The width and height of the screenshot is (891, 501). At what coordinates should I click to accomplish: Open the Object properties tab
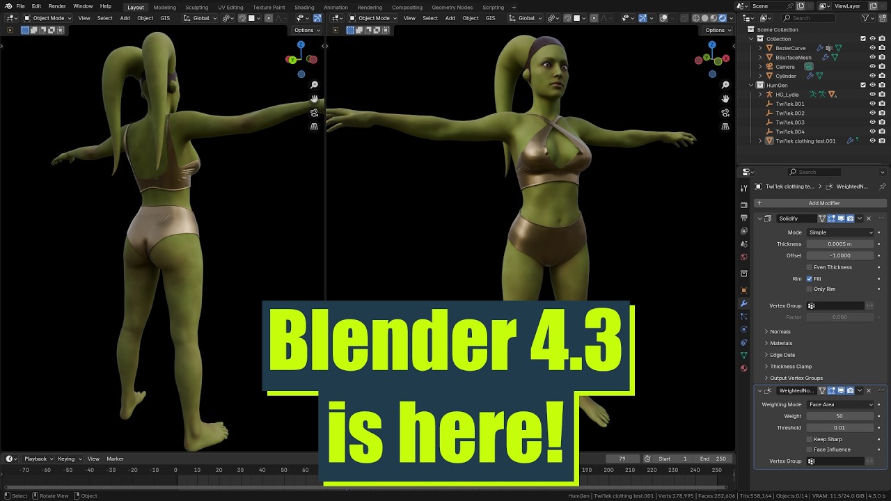(743, 290)
